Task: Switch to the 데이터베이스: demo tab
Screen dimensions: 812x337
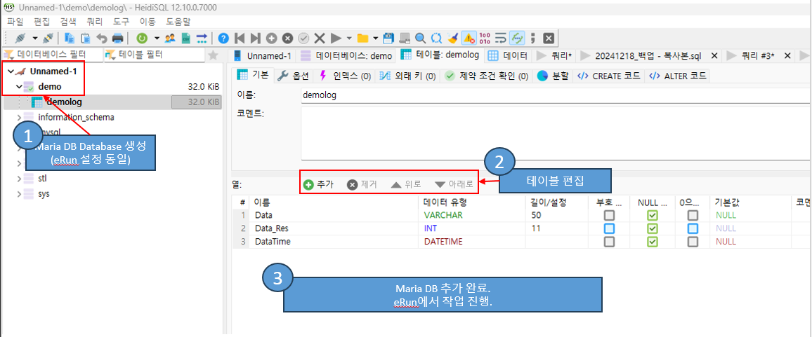Action: click(x=347, y=55)
